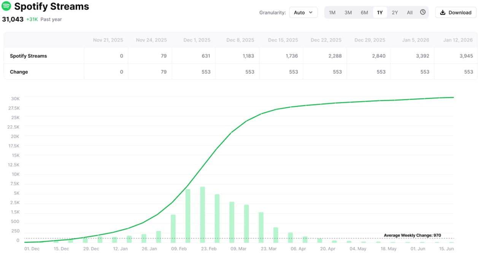Click the Dec 15, 2025 column header
Viewport: 478px width, 254px height.
283,40
